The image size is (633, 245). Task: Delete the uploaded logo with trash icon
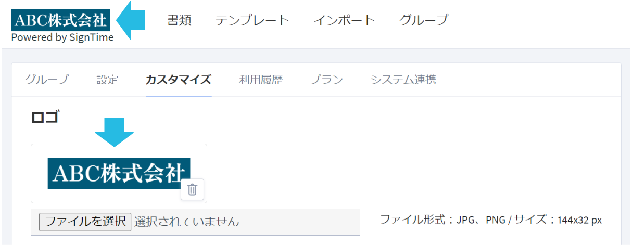tap(192, 189)
